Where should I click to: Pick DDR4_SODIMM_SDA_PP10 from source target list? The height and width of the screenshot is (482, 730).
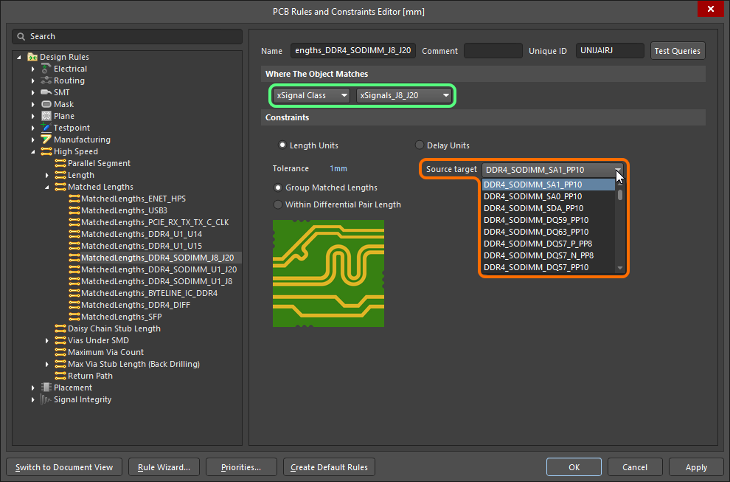click(x=533, y=208)
